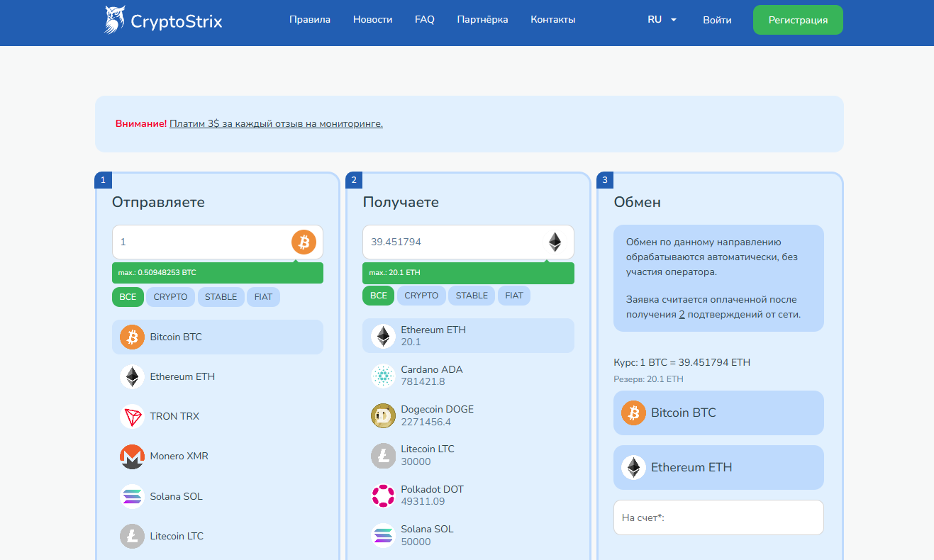Click reserve text Резерв: 20.1 ETH
Viewport: 934px width, 560px height.
click(648, 379)
